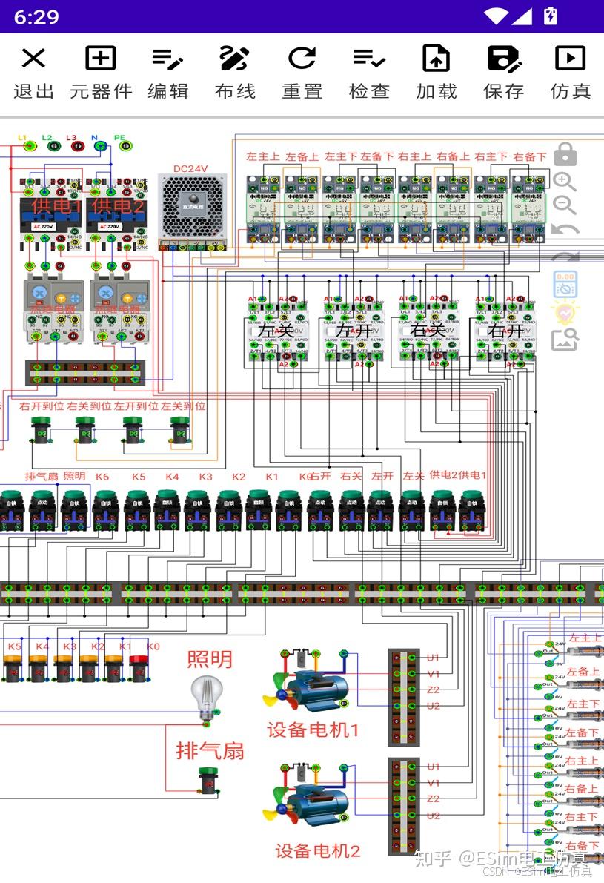Run the 检查 circuit check
Viewport: 604px width, 883px height.
pos(369,58)
